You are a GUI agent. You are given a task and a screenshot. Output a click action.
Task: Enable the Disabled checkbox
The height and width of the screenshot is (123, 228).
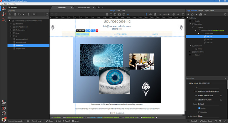[199, 112]
